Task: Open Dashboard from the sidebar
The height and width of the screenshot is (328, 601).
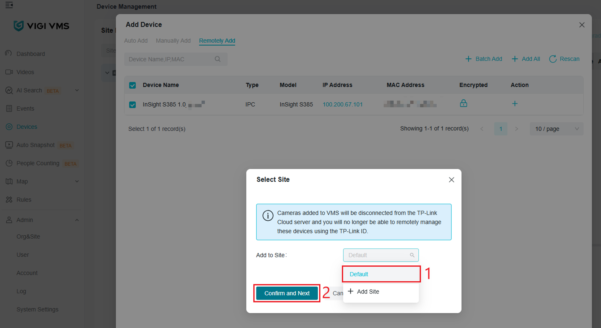Action: 30,54
